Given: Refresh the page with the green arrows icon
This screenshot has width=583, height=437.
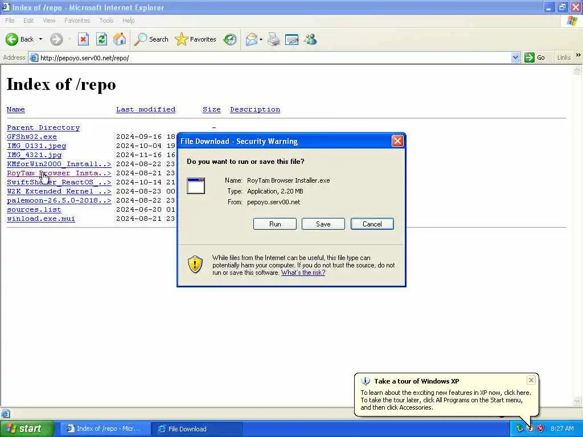Looking at the screenshot, I should point(101,39).
